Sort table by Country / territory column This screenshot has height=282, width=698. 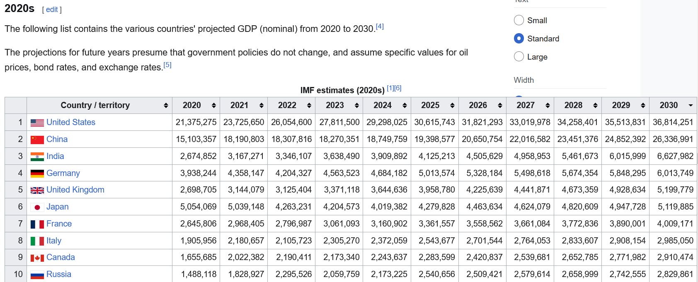tap(99, 105)
